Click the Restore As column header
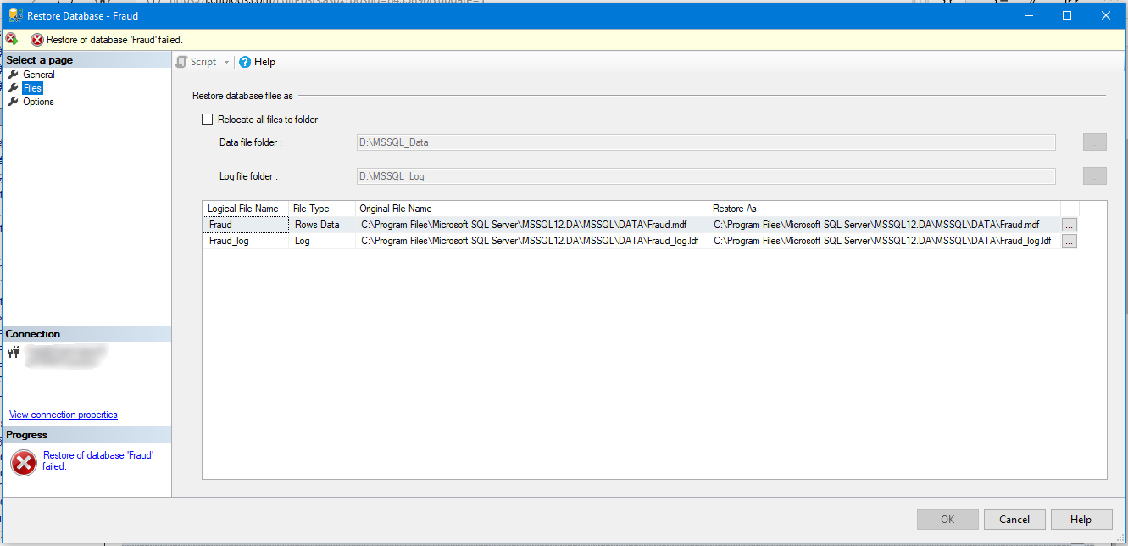 [x=885, y=209]
